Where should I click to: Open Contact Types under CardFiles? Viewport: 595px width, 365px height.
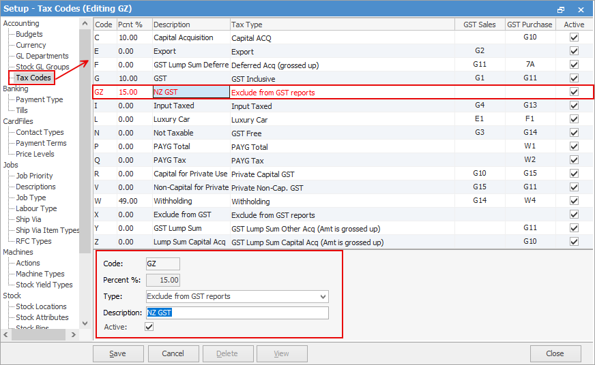[40, 133]
